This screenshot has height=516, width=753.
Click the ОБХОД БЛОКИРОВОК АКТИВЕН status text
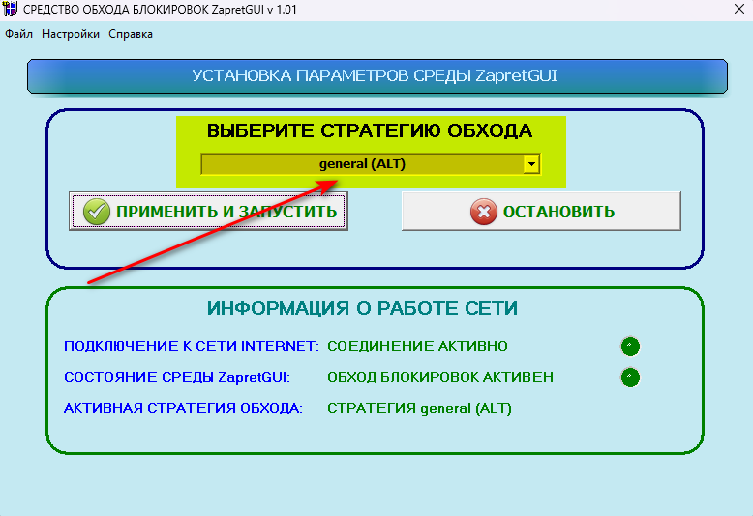point(440,378)
